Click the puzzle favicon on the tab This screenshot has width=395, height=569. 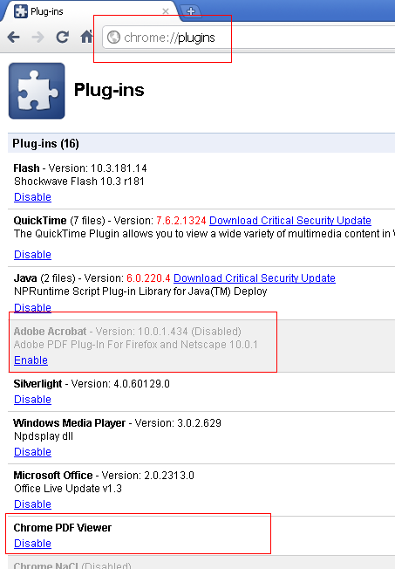20,11
